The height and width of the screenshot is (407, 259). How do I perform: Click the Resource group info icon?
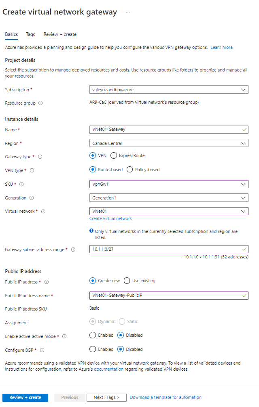click(x=40, y=103)
